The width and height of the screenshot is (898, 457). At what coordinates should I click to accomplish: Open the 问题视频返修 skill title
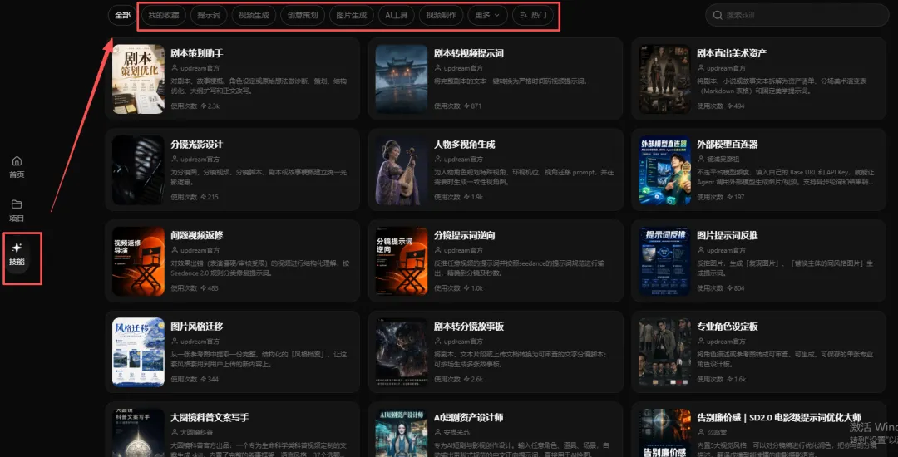(197, 236)
